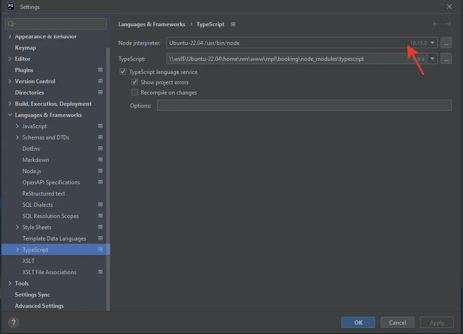Click the project-level icon beside Node.js
Viewport: 463px width, 334px height.
[101, 171]
